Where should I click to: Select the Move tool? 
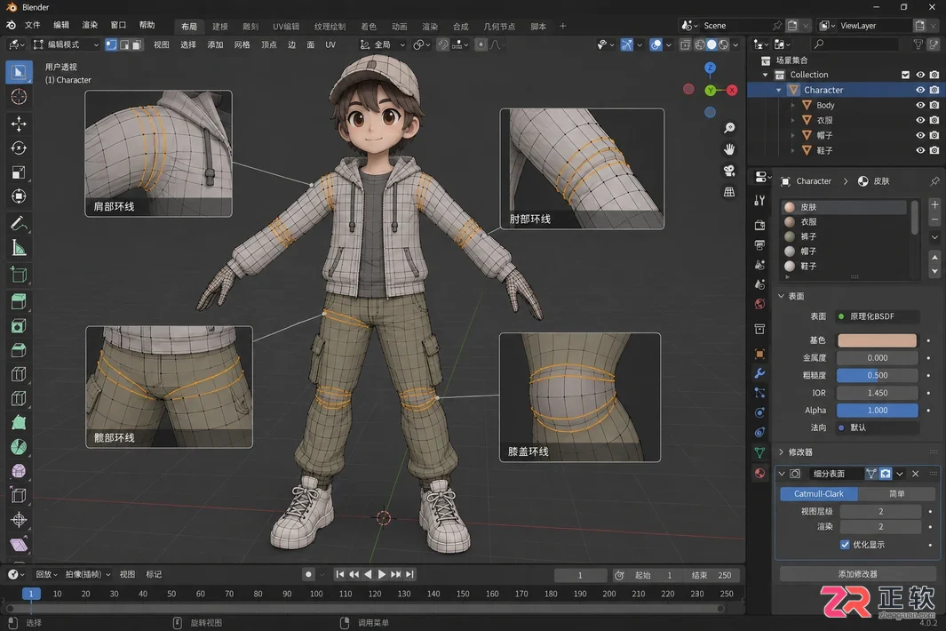(x=19, y=124)
